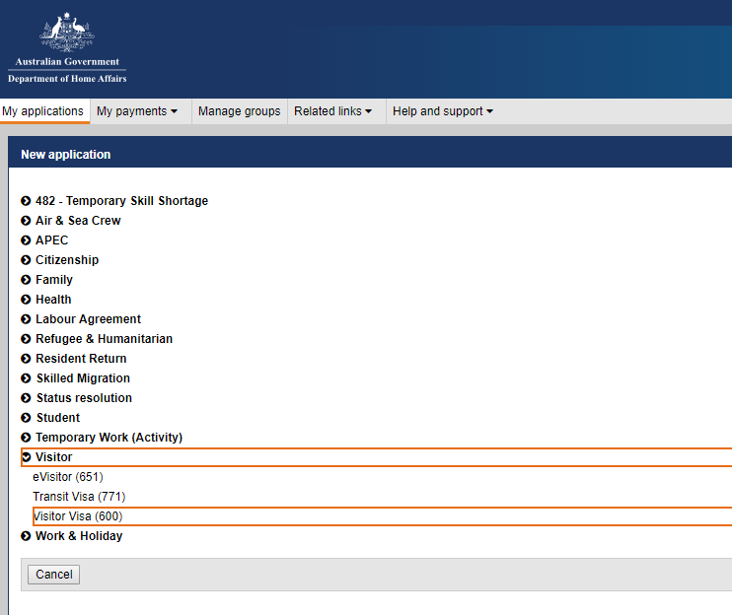Viewport: 732px width, 615px height.
Task: Switch to the My applications tab
Action: [x=43, y=111]
